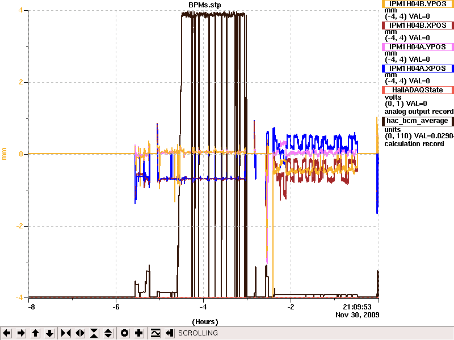Click the horizontal zoom-out diamond icon
This screenshot has width=454, height=340.
click(x=80, y=333)
